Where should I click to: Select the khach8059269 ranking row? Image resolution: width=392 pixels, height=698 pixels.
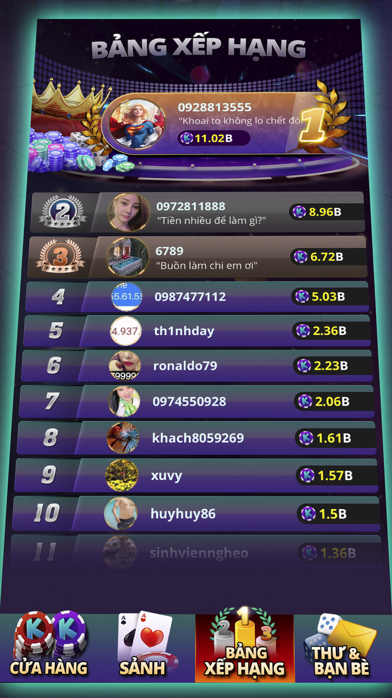[196, 438]
